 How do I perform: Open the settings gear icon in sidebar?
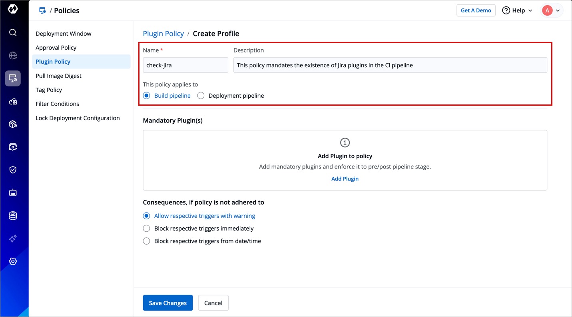[x=13, y=261]
